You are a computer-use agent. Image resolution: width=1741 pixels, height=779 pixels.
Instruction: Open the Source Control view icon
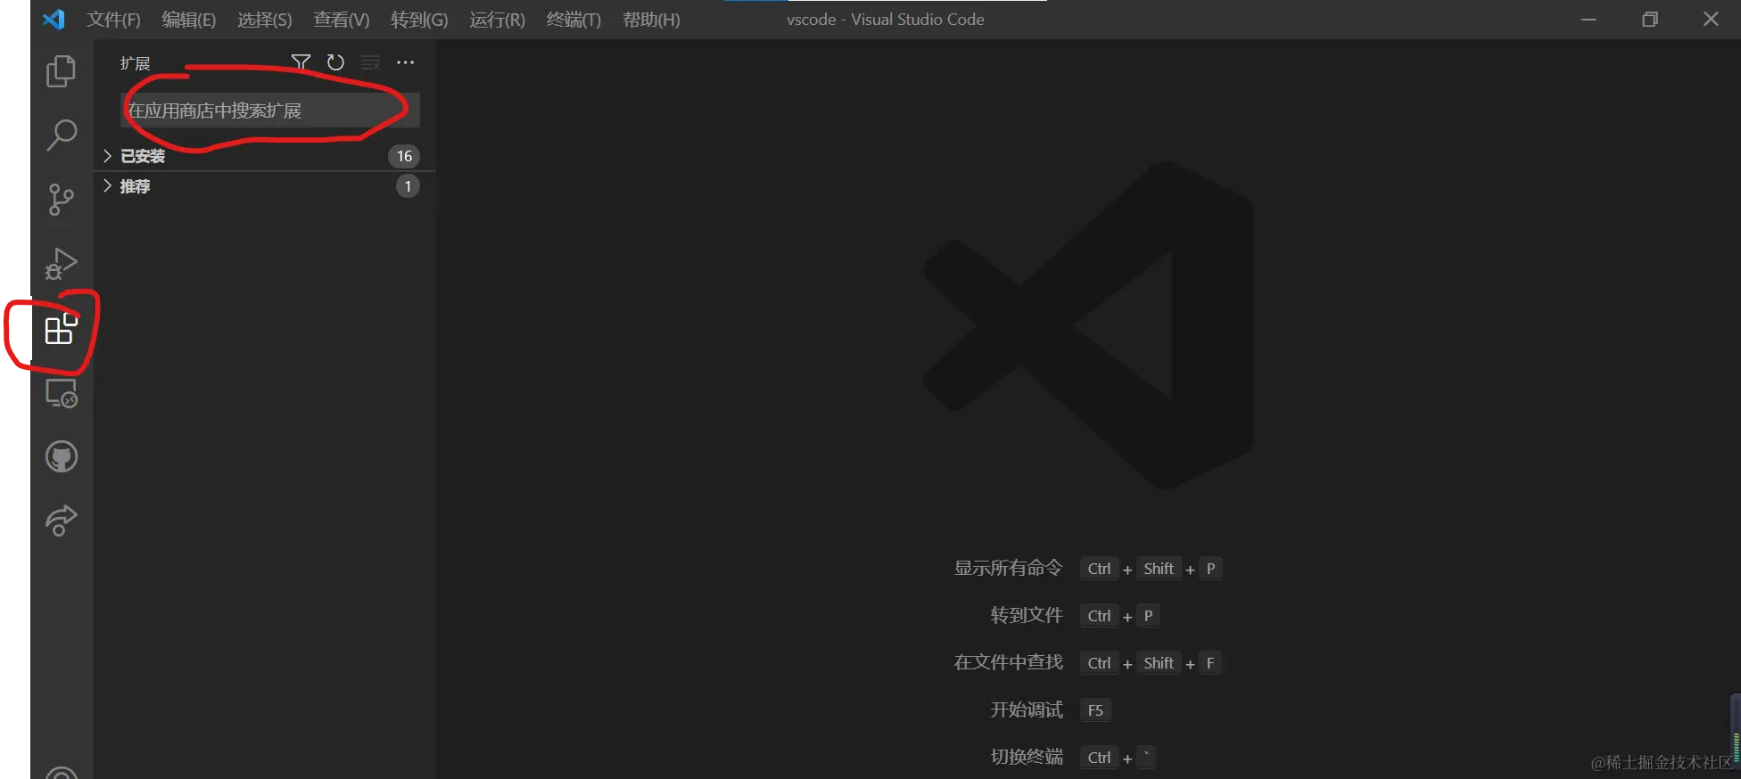(62, 200)
